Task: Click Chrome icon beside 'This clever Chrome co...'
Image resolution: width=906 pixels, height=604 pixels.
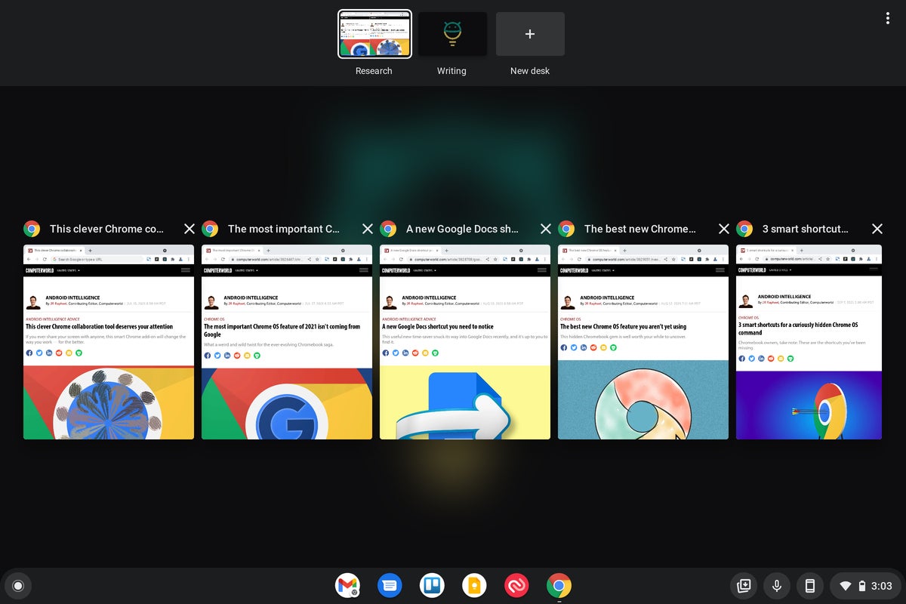Action: pos(32,229)
